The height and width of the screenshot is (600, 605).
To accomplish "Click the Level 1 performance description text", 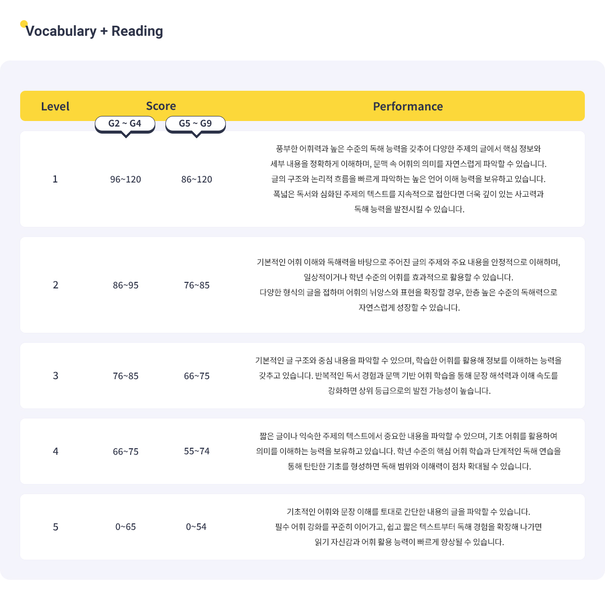I will [408, 179].
